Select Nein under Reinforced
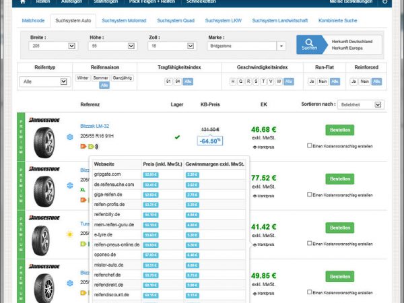 pyautogui.click(x=364, y=81)
